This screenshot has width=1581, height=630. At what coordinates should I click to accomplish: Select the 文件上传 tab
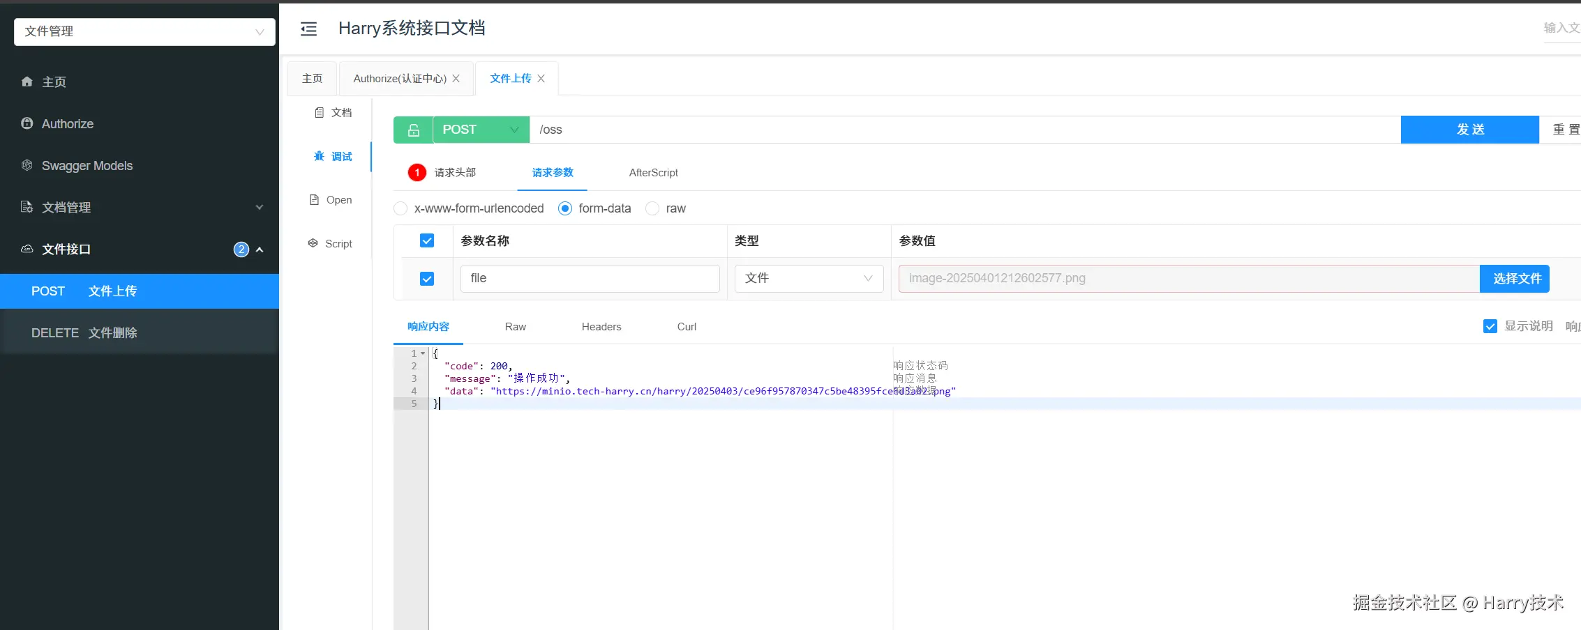click(x=511, y=79)
